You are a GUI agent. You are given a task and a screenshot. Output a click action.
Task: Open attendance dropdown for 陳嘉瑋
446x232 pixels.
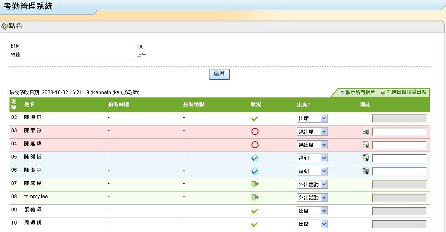click(x=312, y=145)
